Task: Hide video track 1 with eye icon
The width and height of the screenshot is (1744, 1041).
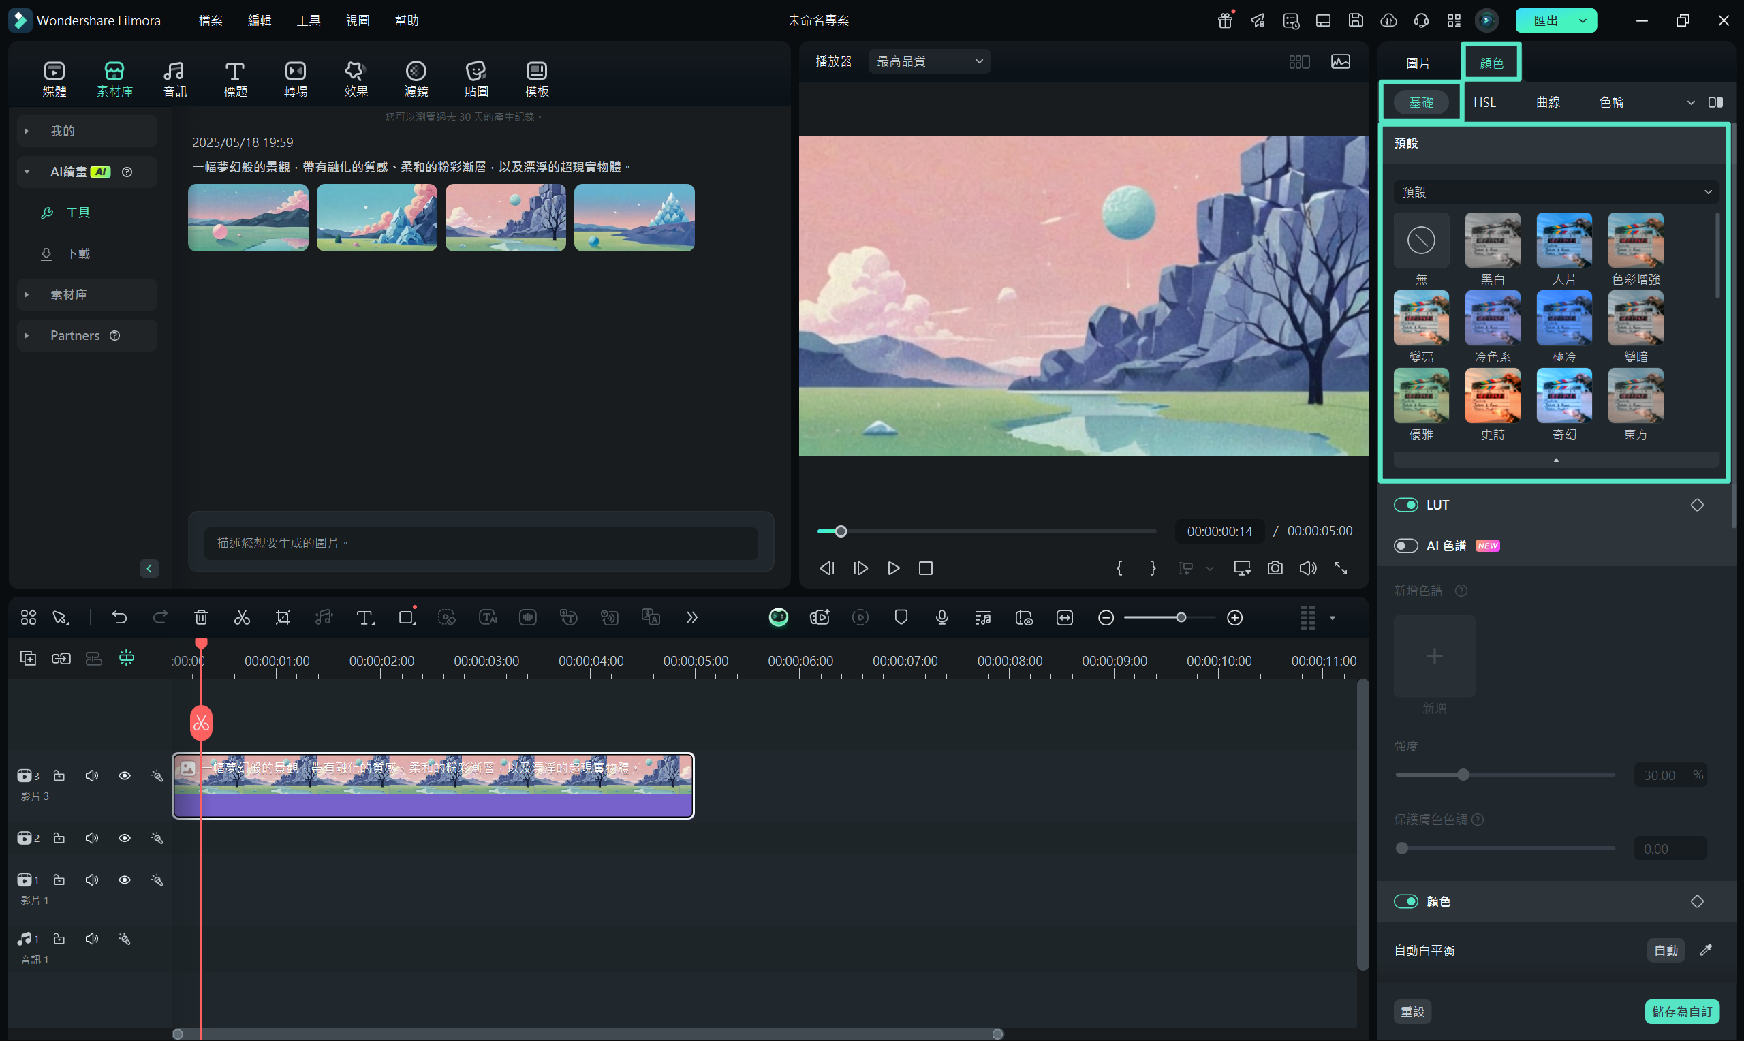Action: 124,880
